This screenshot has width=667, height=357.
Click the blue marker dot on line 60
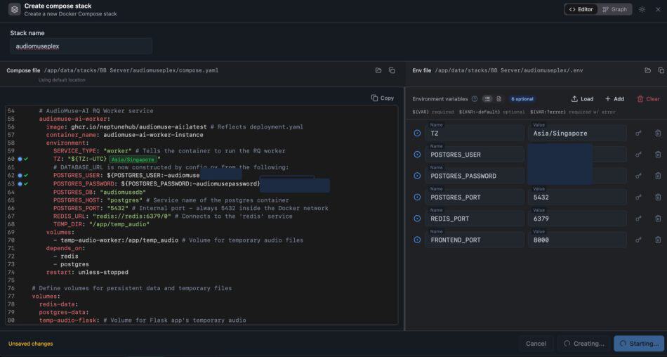[x=20, y=159]
